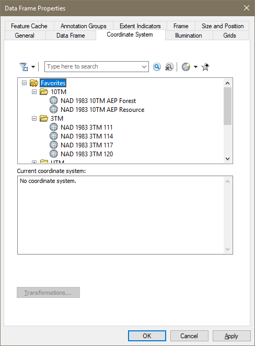The height and width of the screenshot is (346, 255).
Task: Click the Clear Search icon
Action: coord(169,67)
